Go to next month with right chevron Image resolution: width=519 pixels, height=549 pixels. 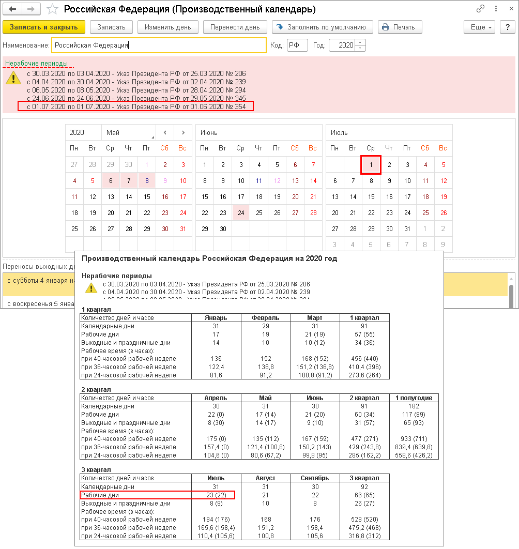(183, 133)
